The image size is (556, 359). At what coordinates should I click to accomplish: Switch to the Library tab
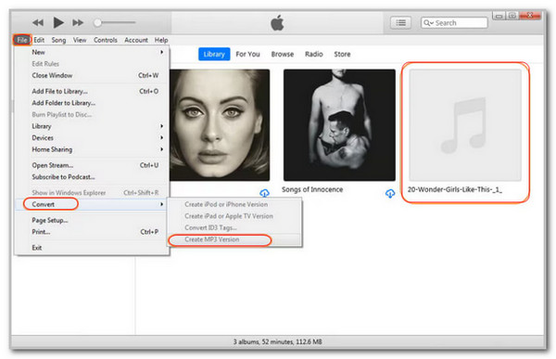pyautogui.click(x=214, y=54)
